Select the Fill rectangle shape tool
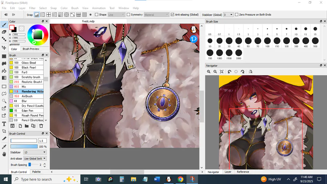This screenshot has width=327, height=184. pos(4,56)
